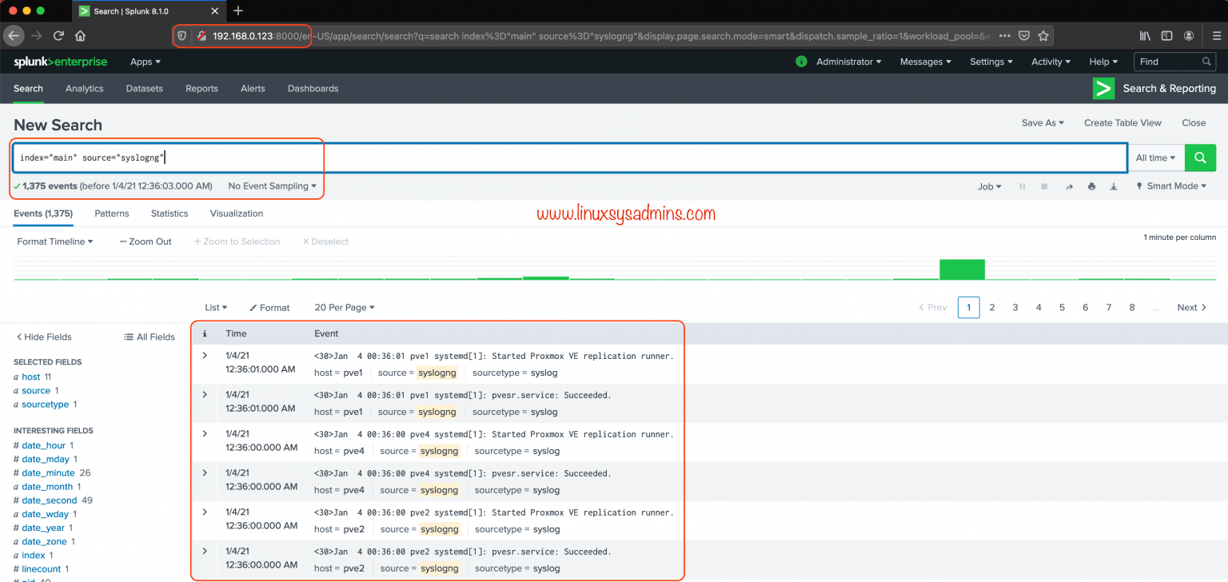Go to results page 2
The image size is (1228, 582).
(x=991, y=307)
